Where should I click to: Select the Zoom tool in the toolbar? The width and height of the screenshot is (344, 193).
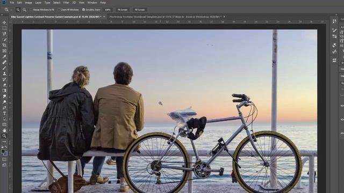4,136
